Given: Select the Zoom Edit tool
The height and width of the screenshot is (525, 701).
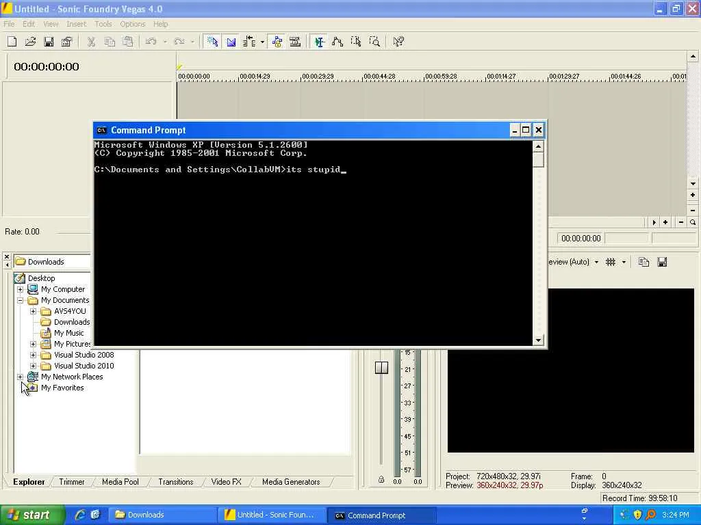Looking at the screenshot, I should coord(374,42).
